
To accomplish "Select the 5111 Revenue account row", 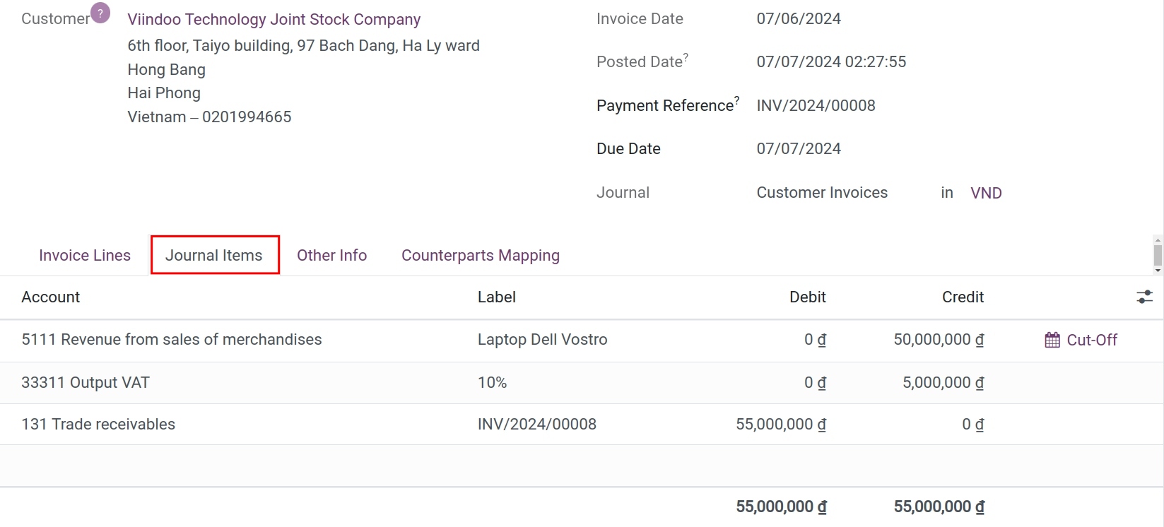I will pyautogui.click(x=172, y=340).
